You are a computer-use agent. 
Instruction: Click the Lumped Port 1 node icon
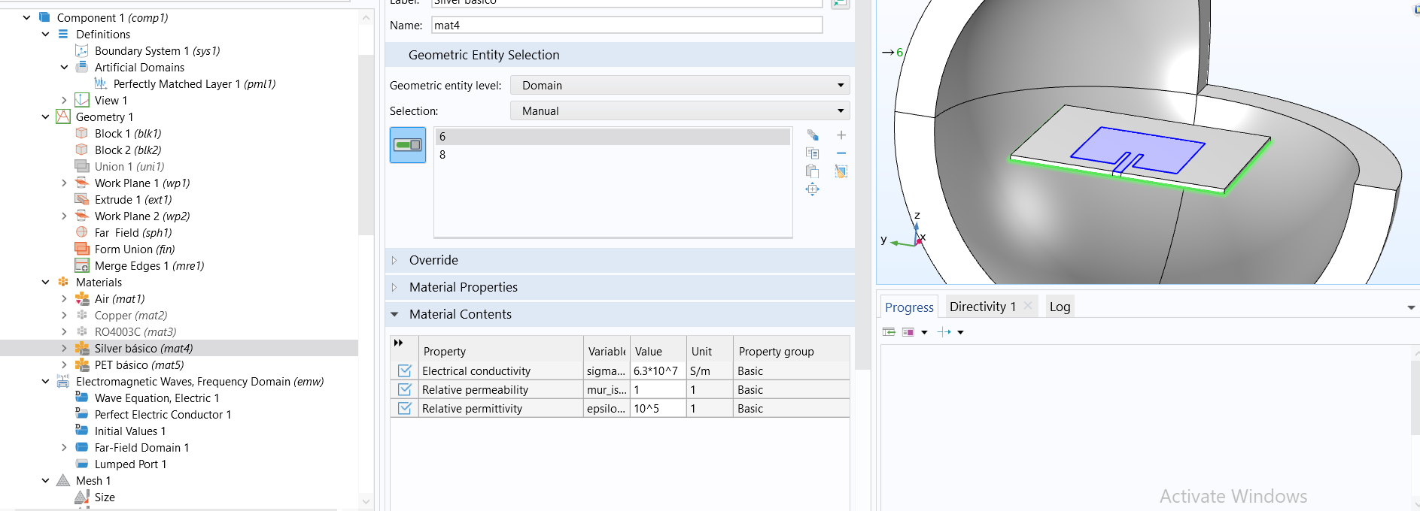click(x=82, y=464)
